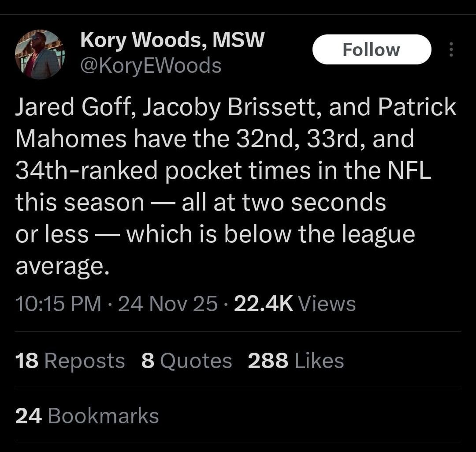The height and width of the screenshot is (452, 476).
Task: Select the Kory Woods, MSW name link
Action: pyautogui.click(x=172, y=39)
